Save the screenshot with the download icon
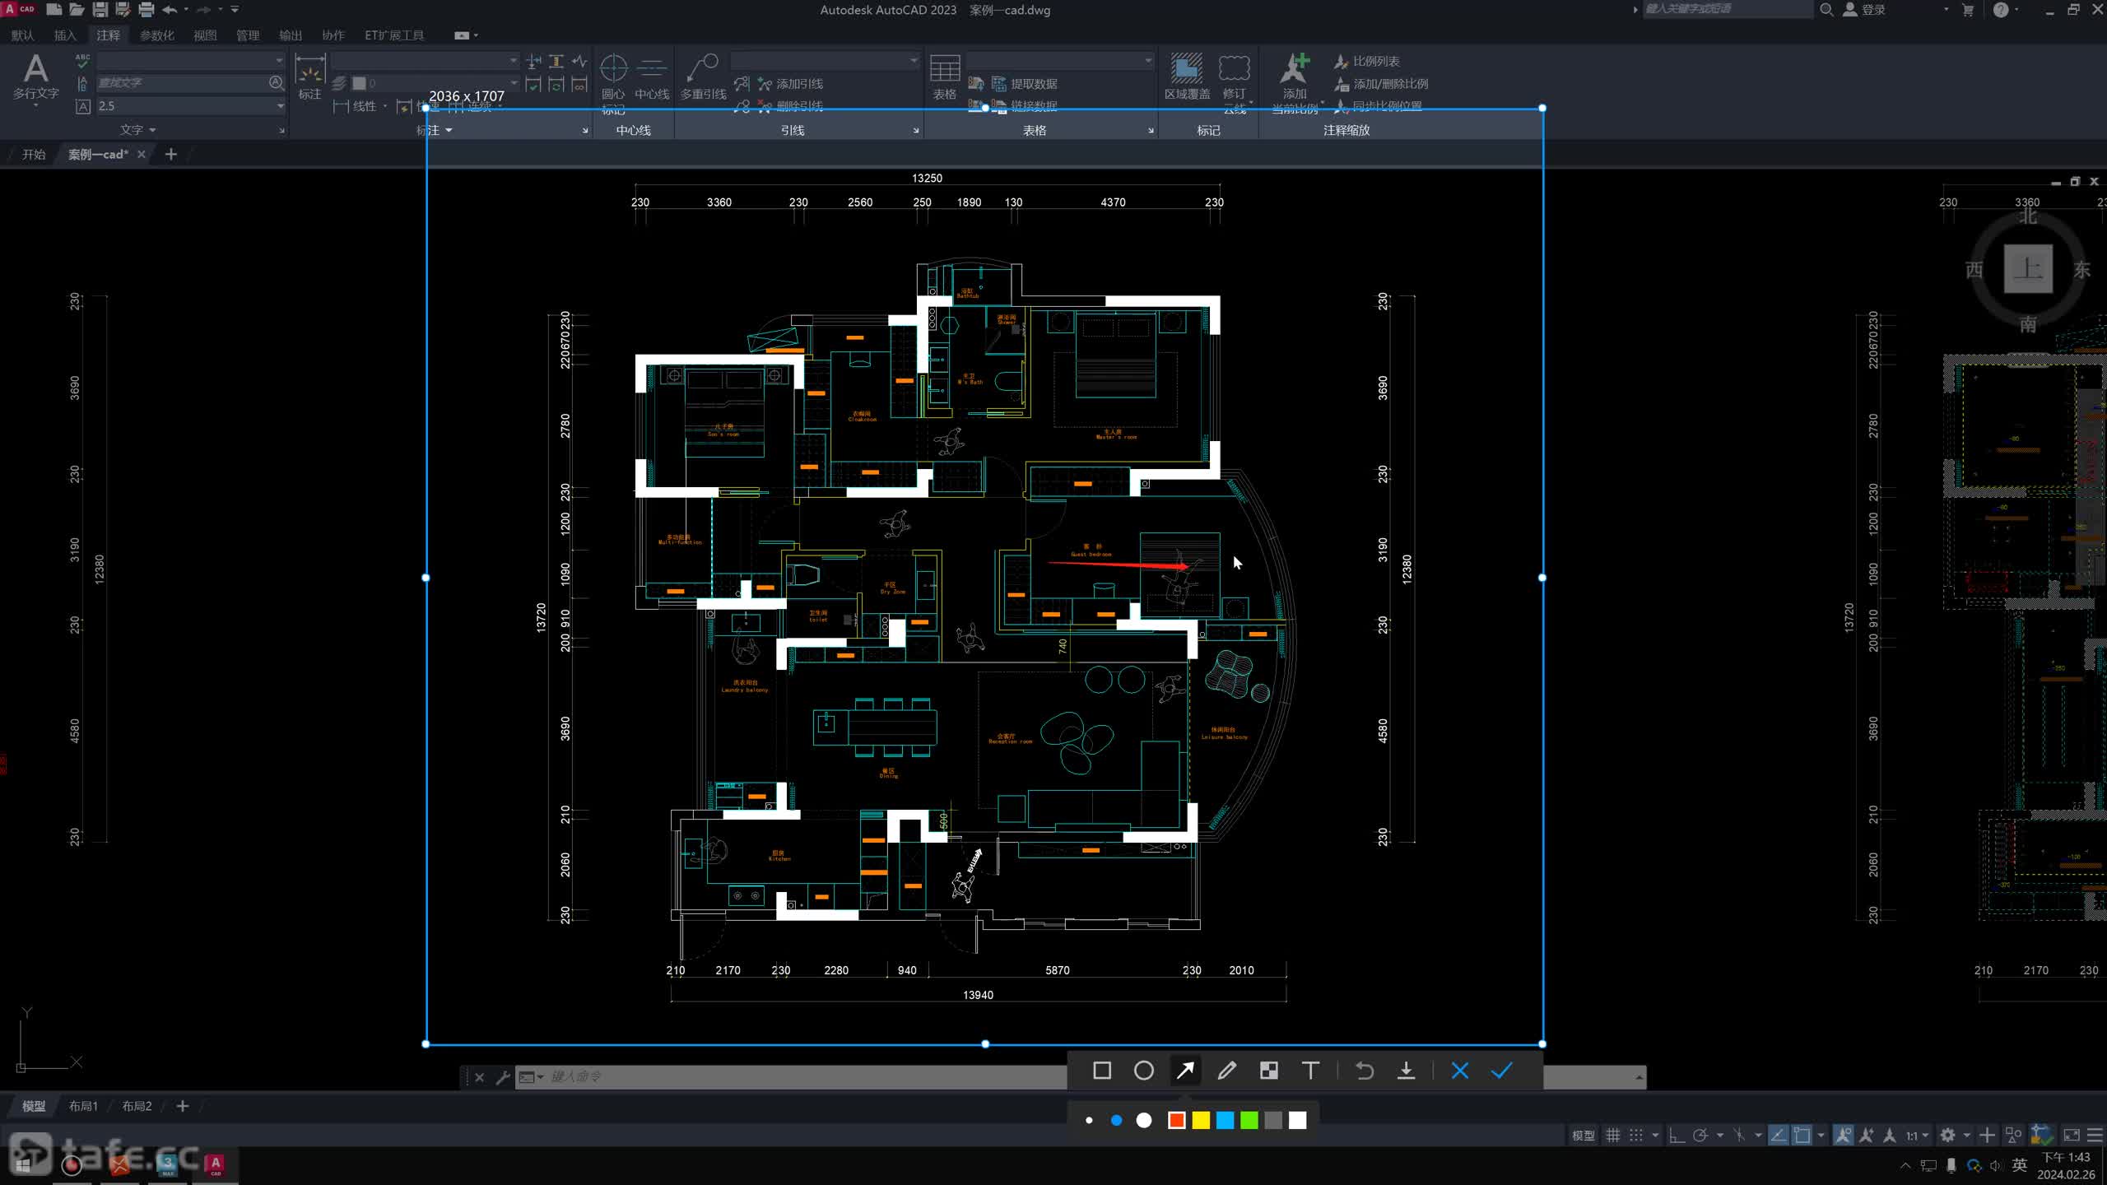 [x=1407, y=1071]
